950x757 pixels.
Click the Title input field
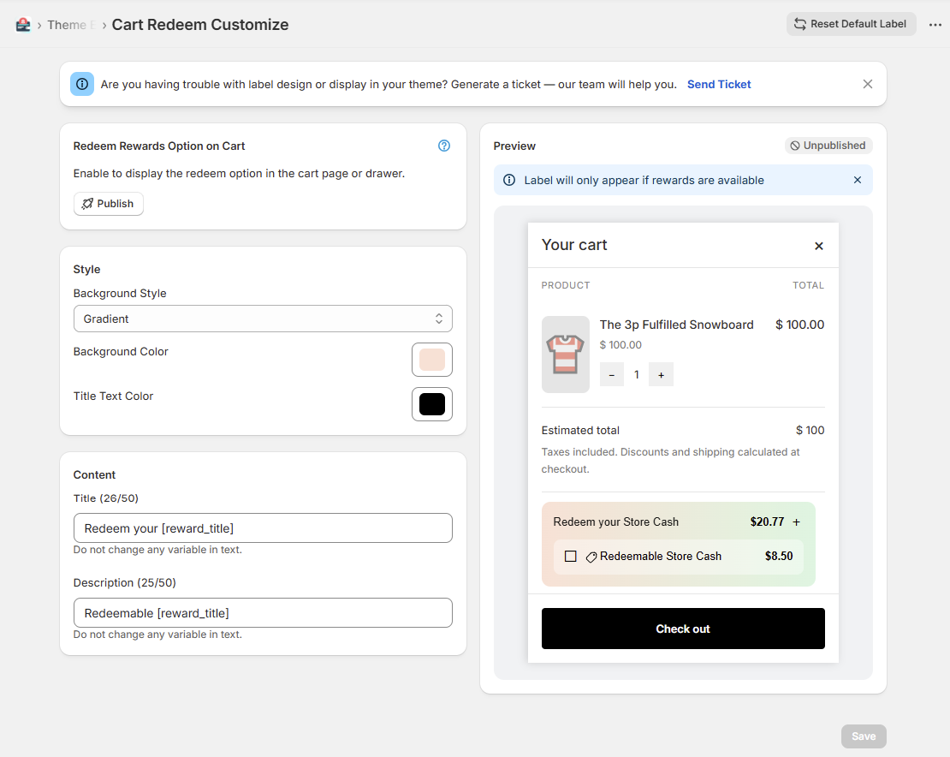tap(263, 528)
